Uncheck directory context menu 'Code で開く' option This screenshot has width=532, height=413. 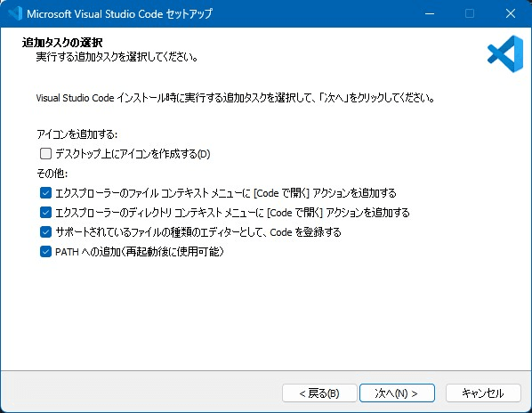[45, 213]
